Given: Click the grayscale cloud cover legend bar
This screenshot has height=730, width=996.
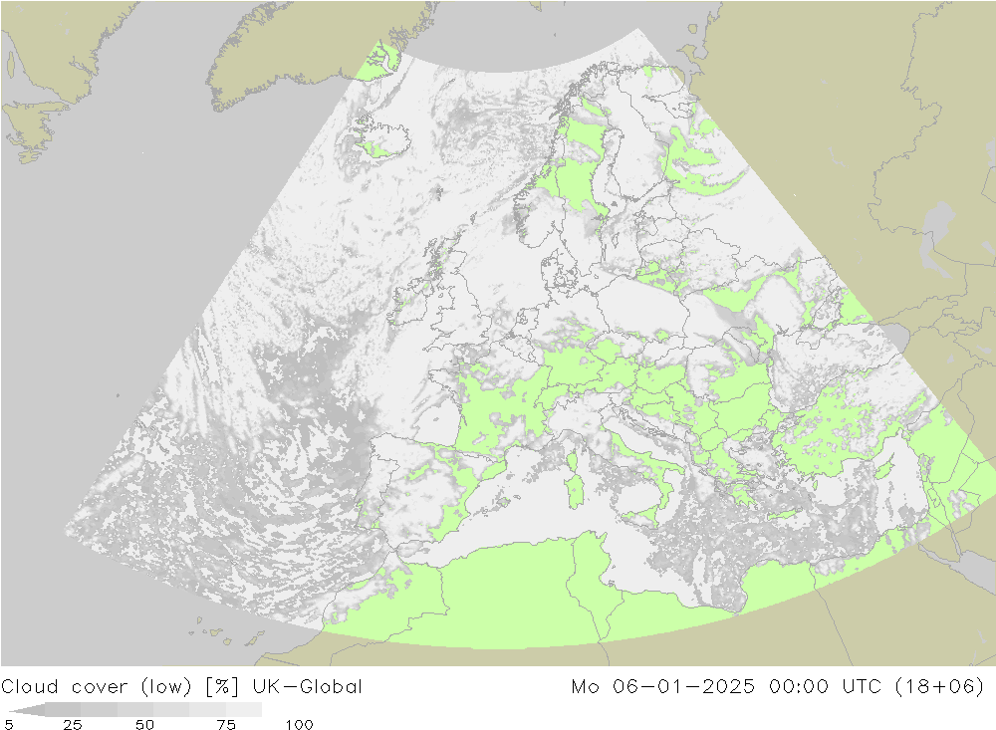Looking at the screenshot, I should [x=134, y=709].
